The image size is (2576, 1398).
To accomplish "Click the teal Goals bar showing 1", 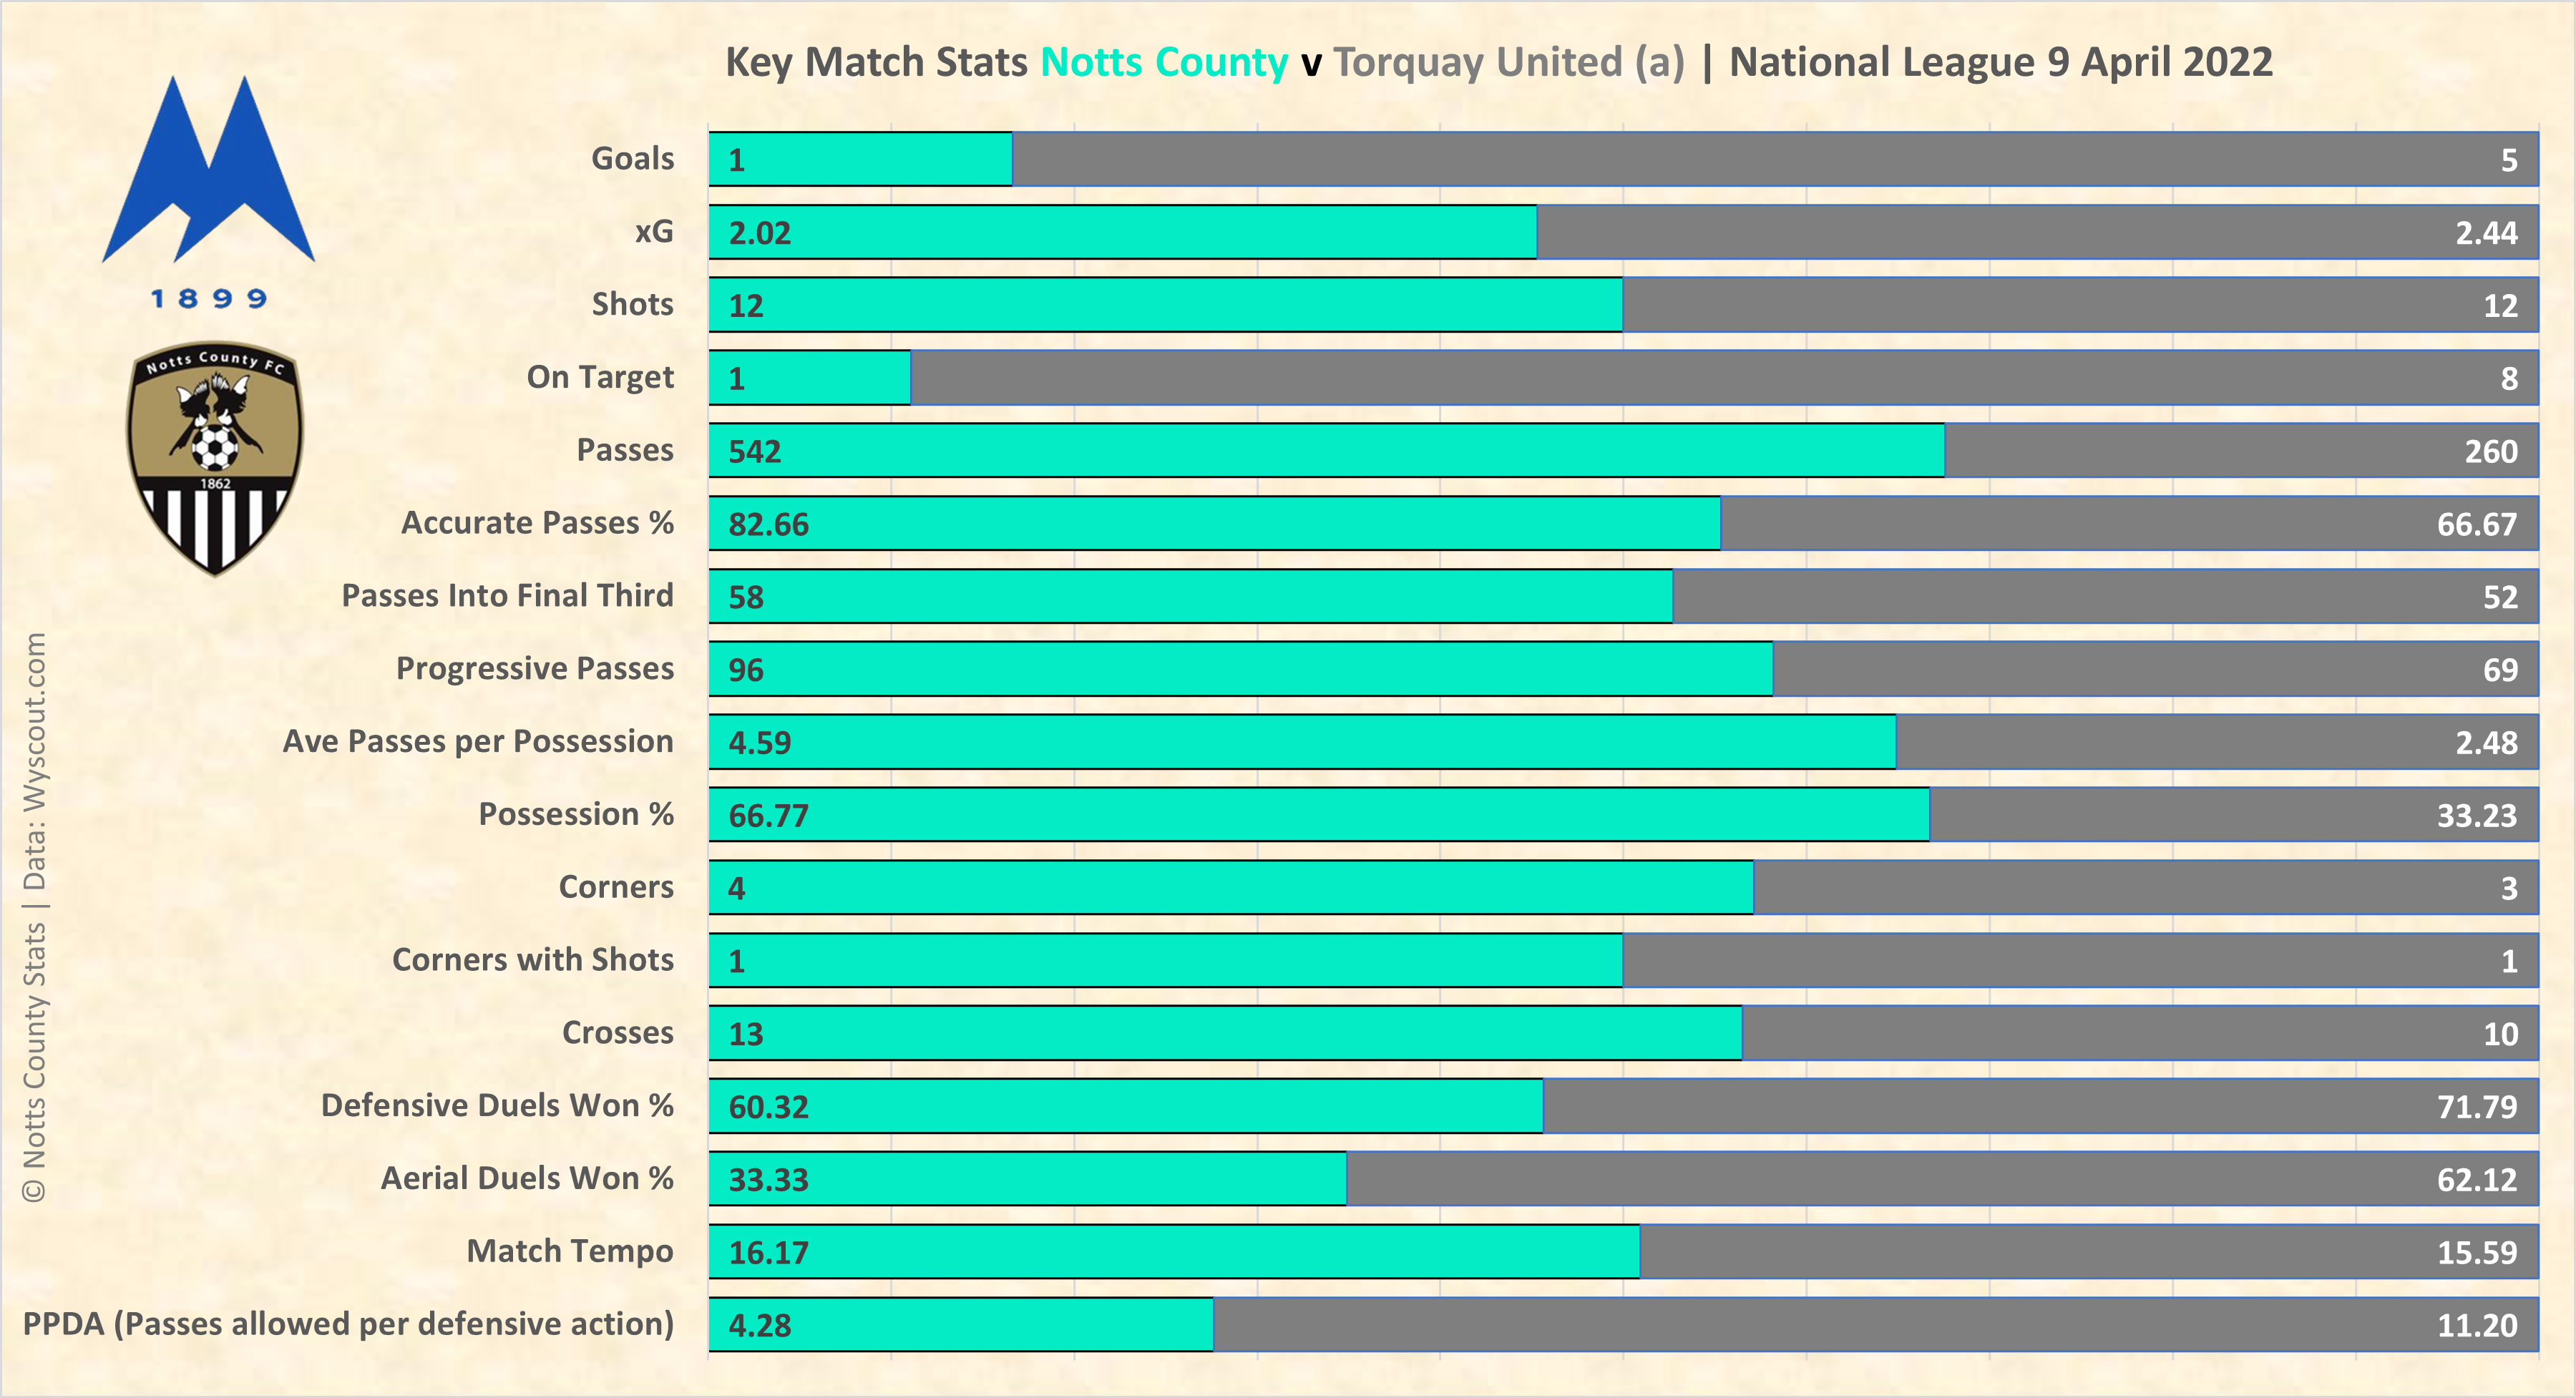I will [x=860, y=160].
